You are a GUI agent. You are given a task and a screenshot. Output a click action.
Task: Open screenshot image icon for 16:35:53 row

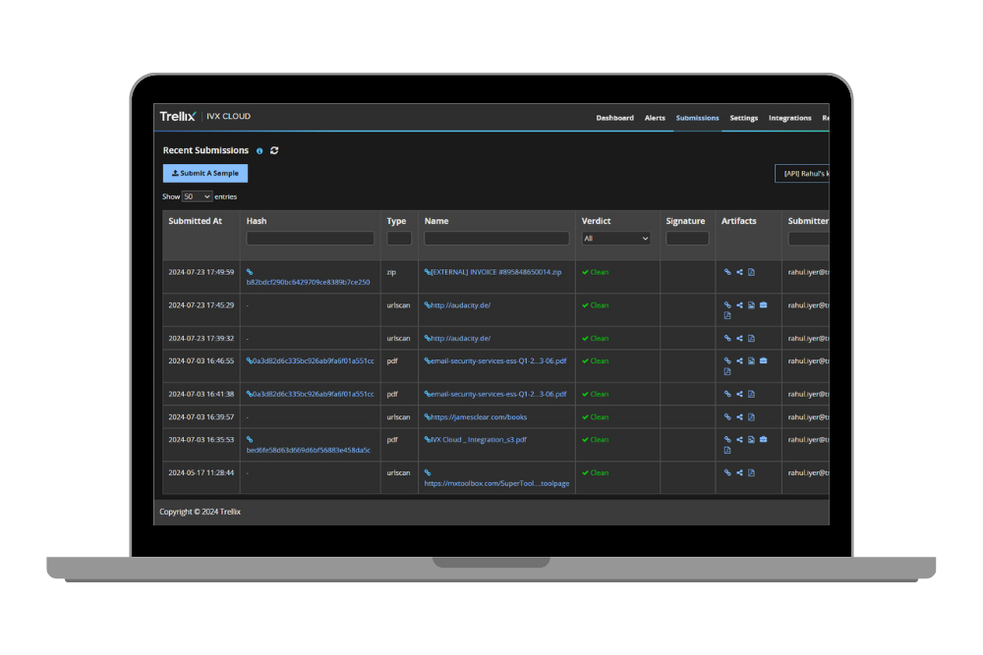(751, 440)
